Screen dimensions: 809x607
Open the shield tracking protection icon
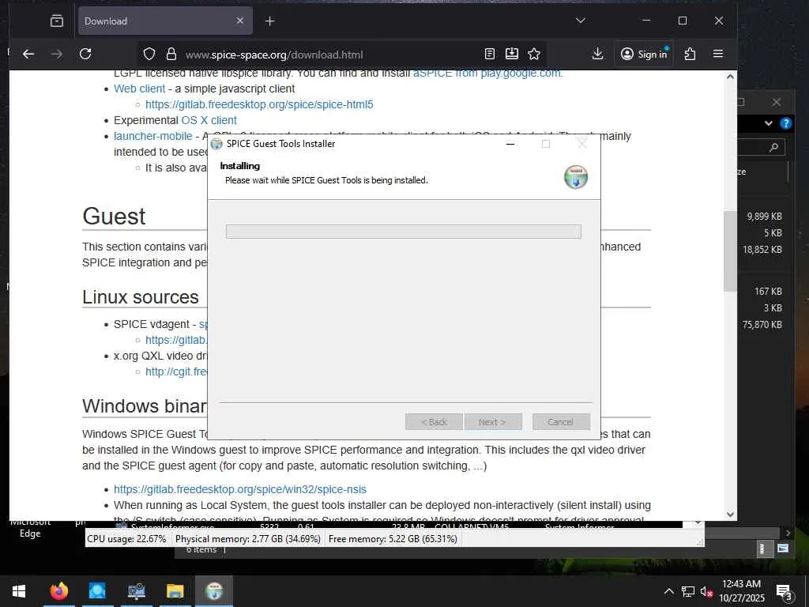[149, 55]
